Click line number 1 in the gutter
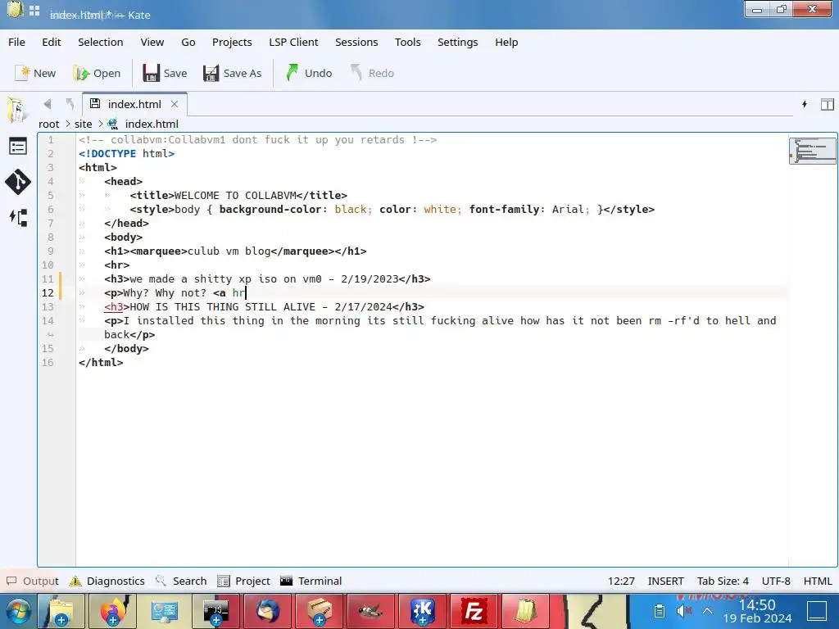Image resolution: width=839 pixels, height=629 pixels. [x=51, y=140]
